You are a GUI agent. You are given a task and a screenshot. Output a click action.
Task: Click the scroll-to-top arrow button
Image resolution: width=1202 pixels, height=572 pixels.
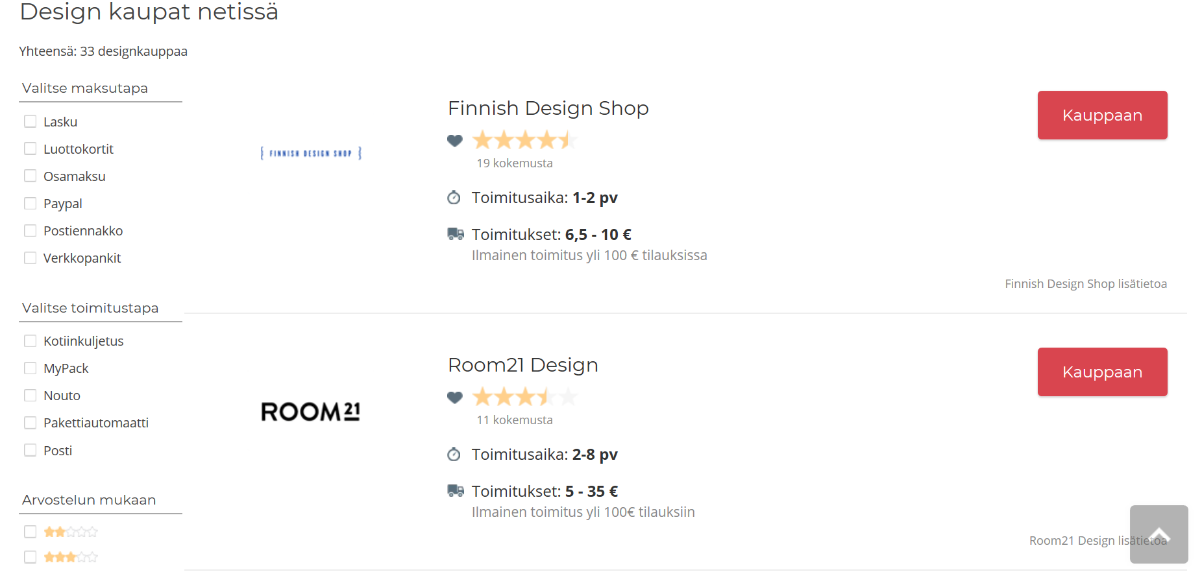coord(1159,534)
